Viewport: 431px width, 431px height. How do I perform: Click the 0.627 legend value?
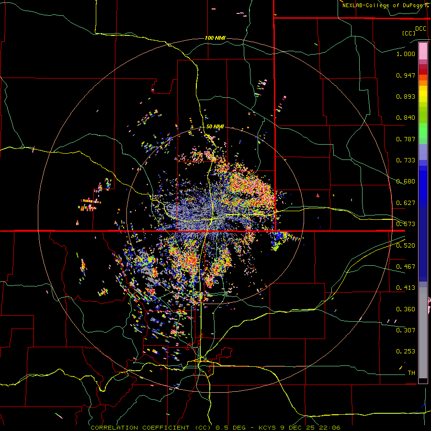coord(406,203)
